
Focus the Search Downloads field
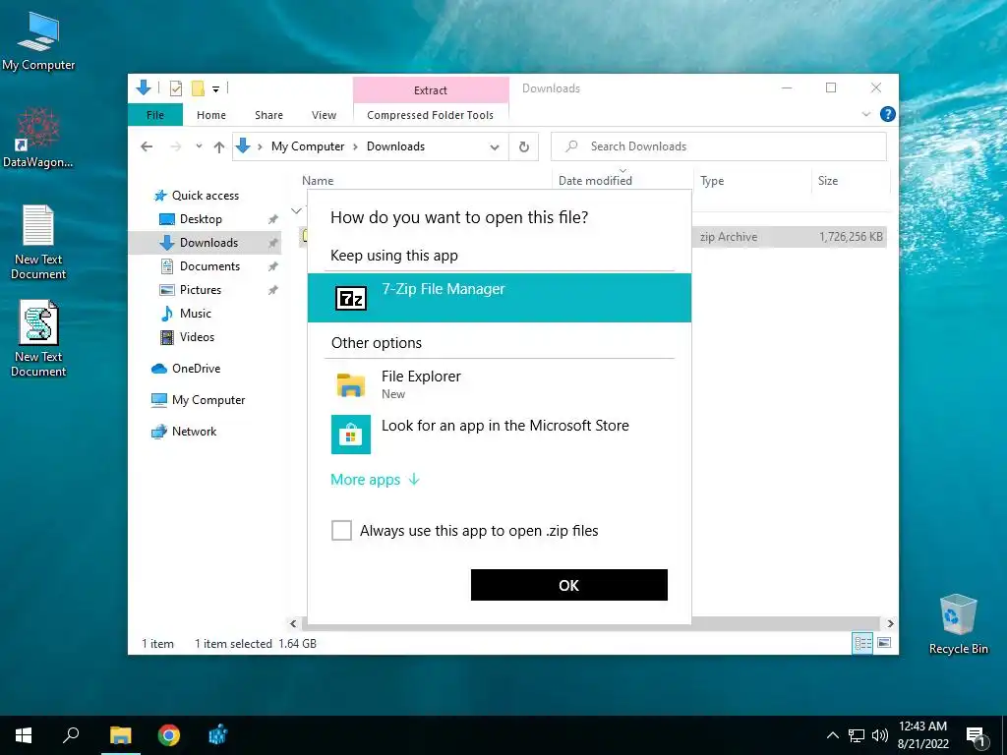[x=719, y=146]
